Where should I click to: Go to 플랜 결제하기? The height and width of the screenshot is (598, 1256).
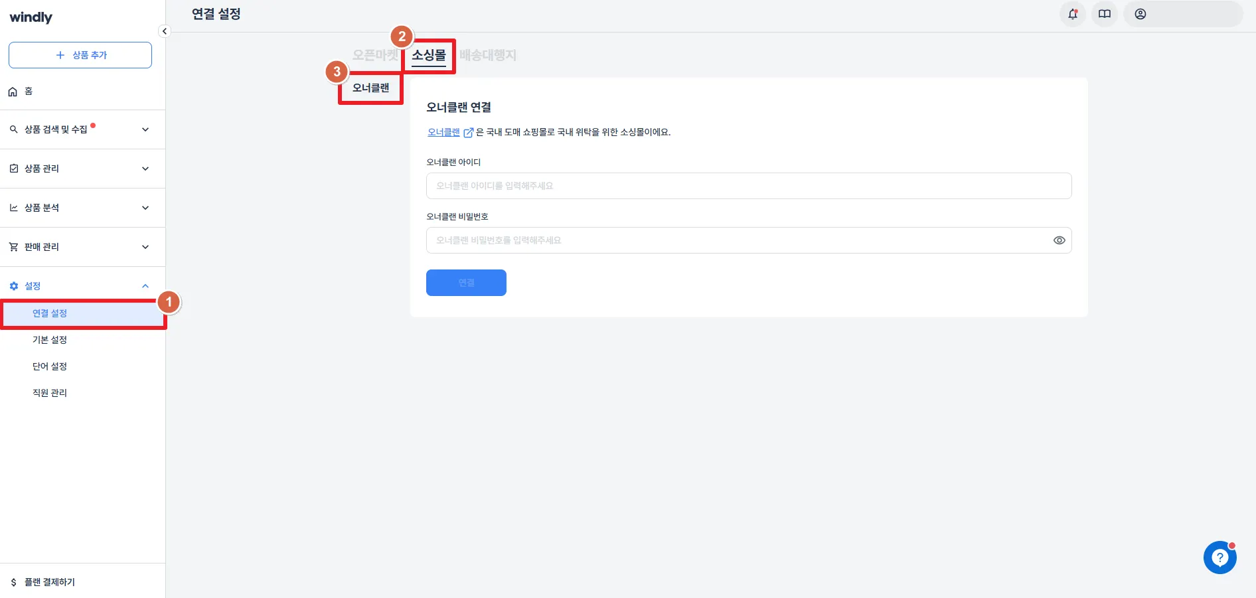pos(50,582)
